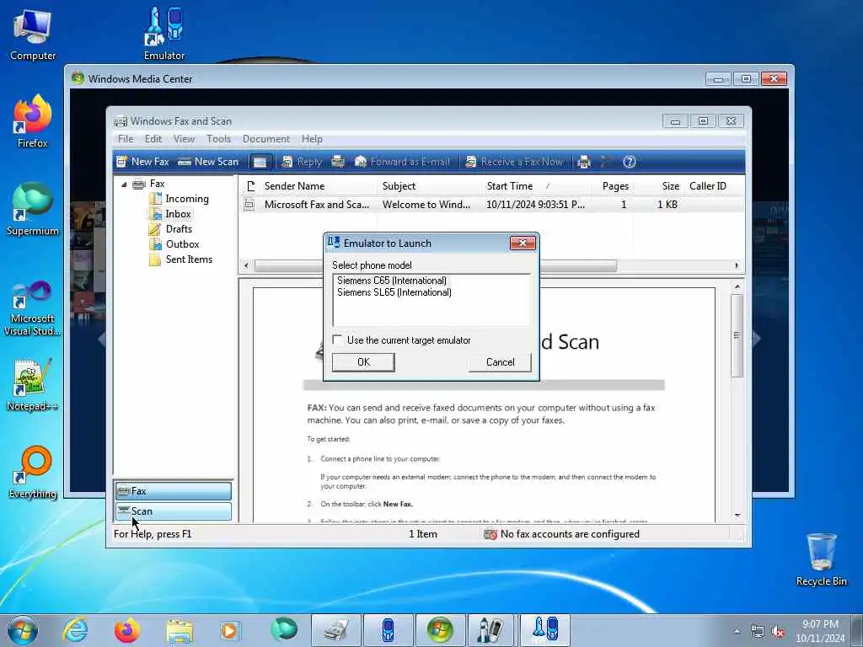Open Windows Media Player taskbar icon
The image size is (863, 647).
(230, 630)
